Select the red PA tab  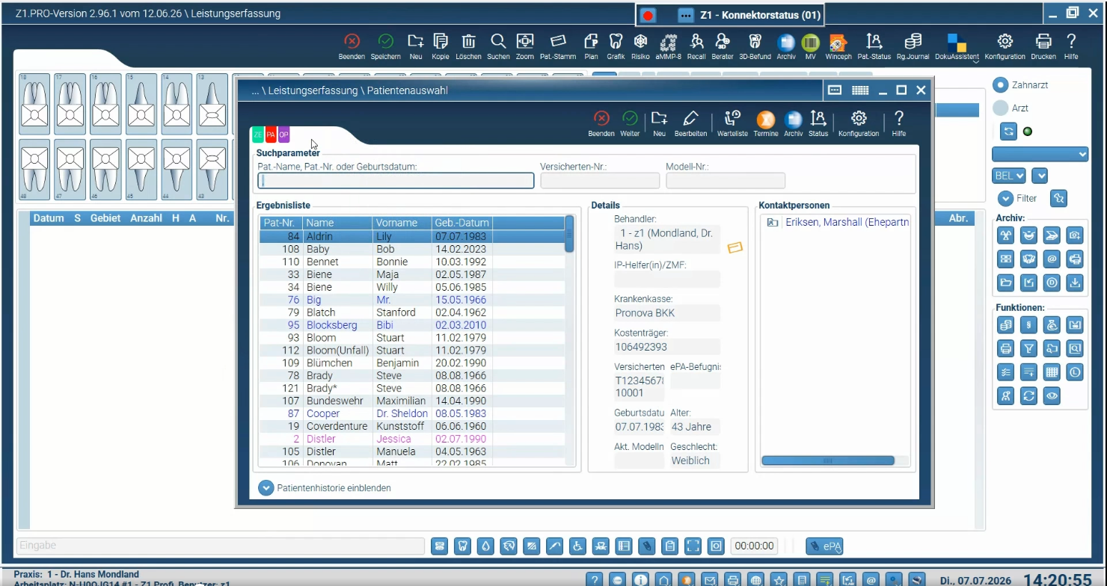(x=271, y=135)
